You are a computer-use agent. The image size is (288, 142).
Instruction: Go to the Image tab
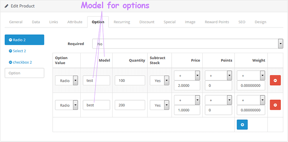click(x=190, y=22)
